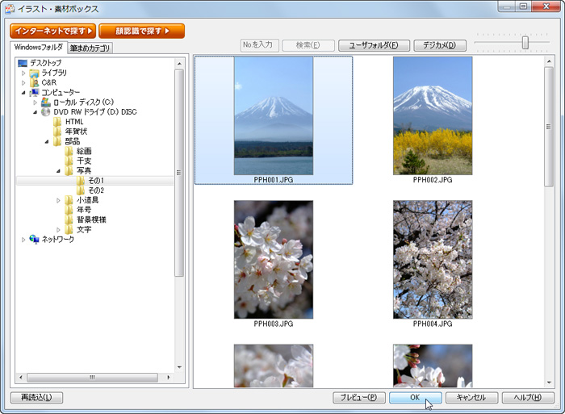This screenshot has height=414, width=565.
Task: Switch to the 筆まめカテゴリ tab
Action: click(90, 48)
